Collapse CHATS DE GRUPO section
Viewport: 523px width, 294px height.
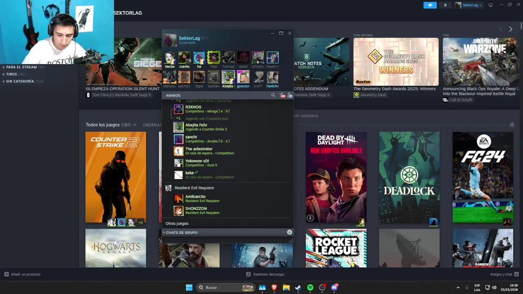click(x=164, y=232)
